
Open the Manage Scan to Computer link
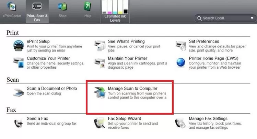tap(132, 89)
